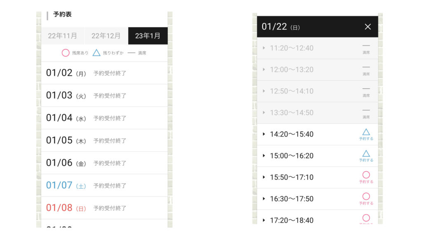Image resolution: width=422 pixels, height=237 pixels.
Task: Open the 01/08 (日) date row
Action: (x=104, y=208)
